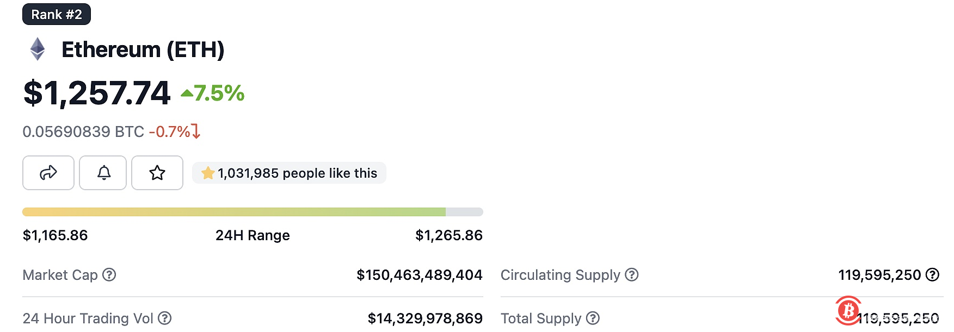Click the 0.05690839 BTC conversion text
This screenshot has width=954, height=332.
tap(82, 131)
